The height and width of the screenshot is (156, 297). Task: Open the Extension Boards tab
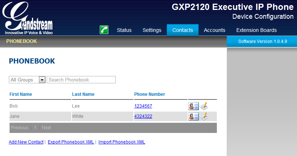click(257, 30)
